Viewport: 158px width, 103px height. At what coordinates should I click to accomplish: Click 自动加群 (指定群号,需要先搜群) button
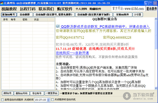54,15
